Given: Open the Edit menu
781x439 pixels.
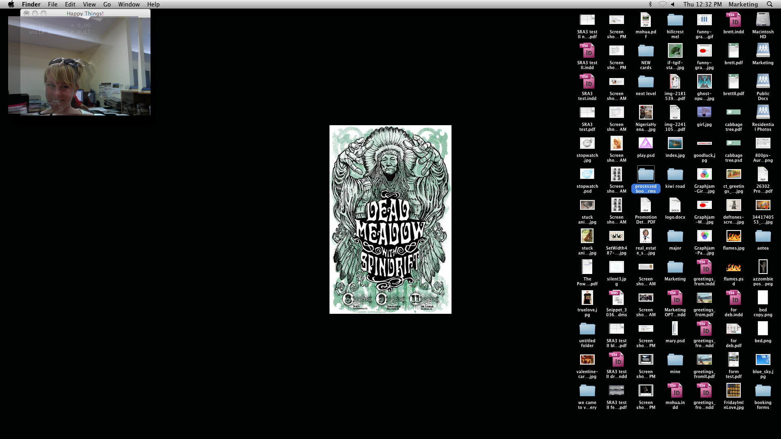Looking at the screenshot, I should [70, 4].
